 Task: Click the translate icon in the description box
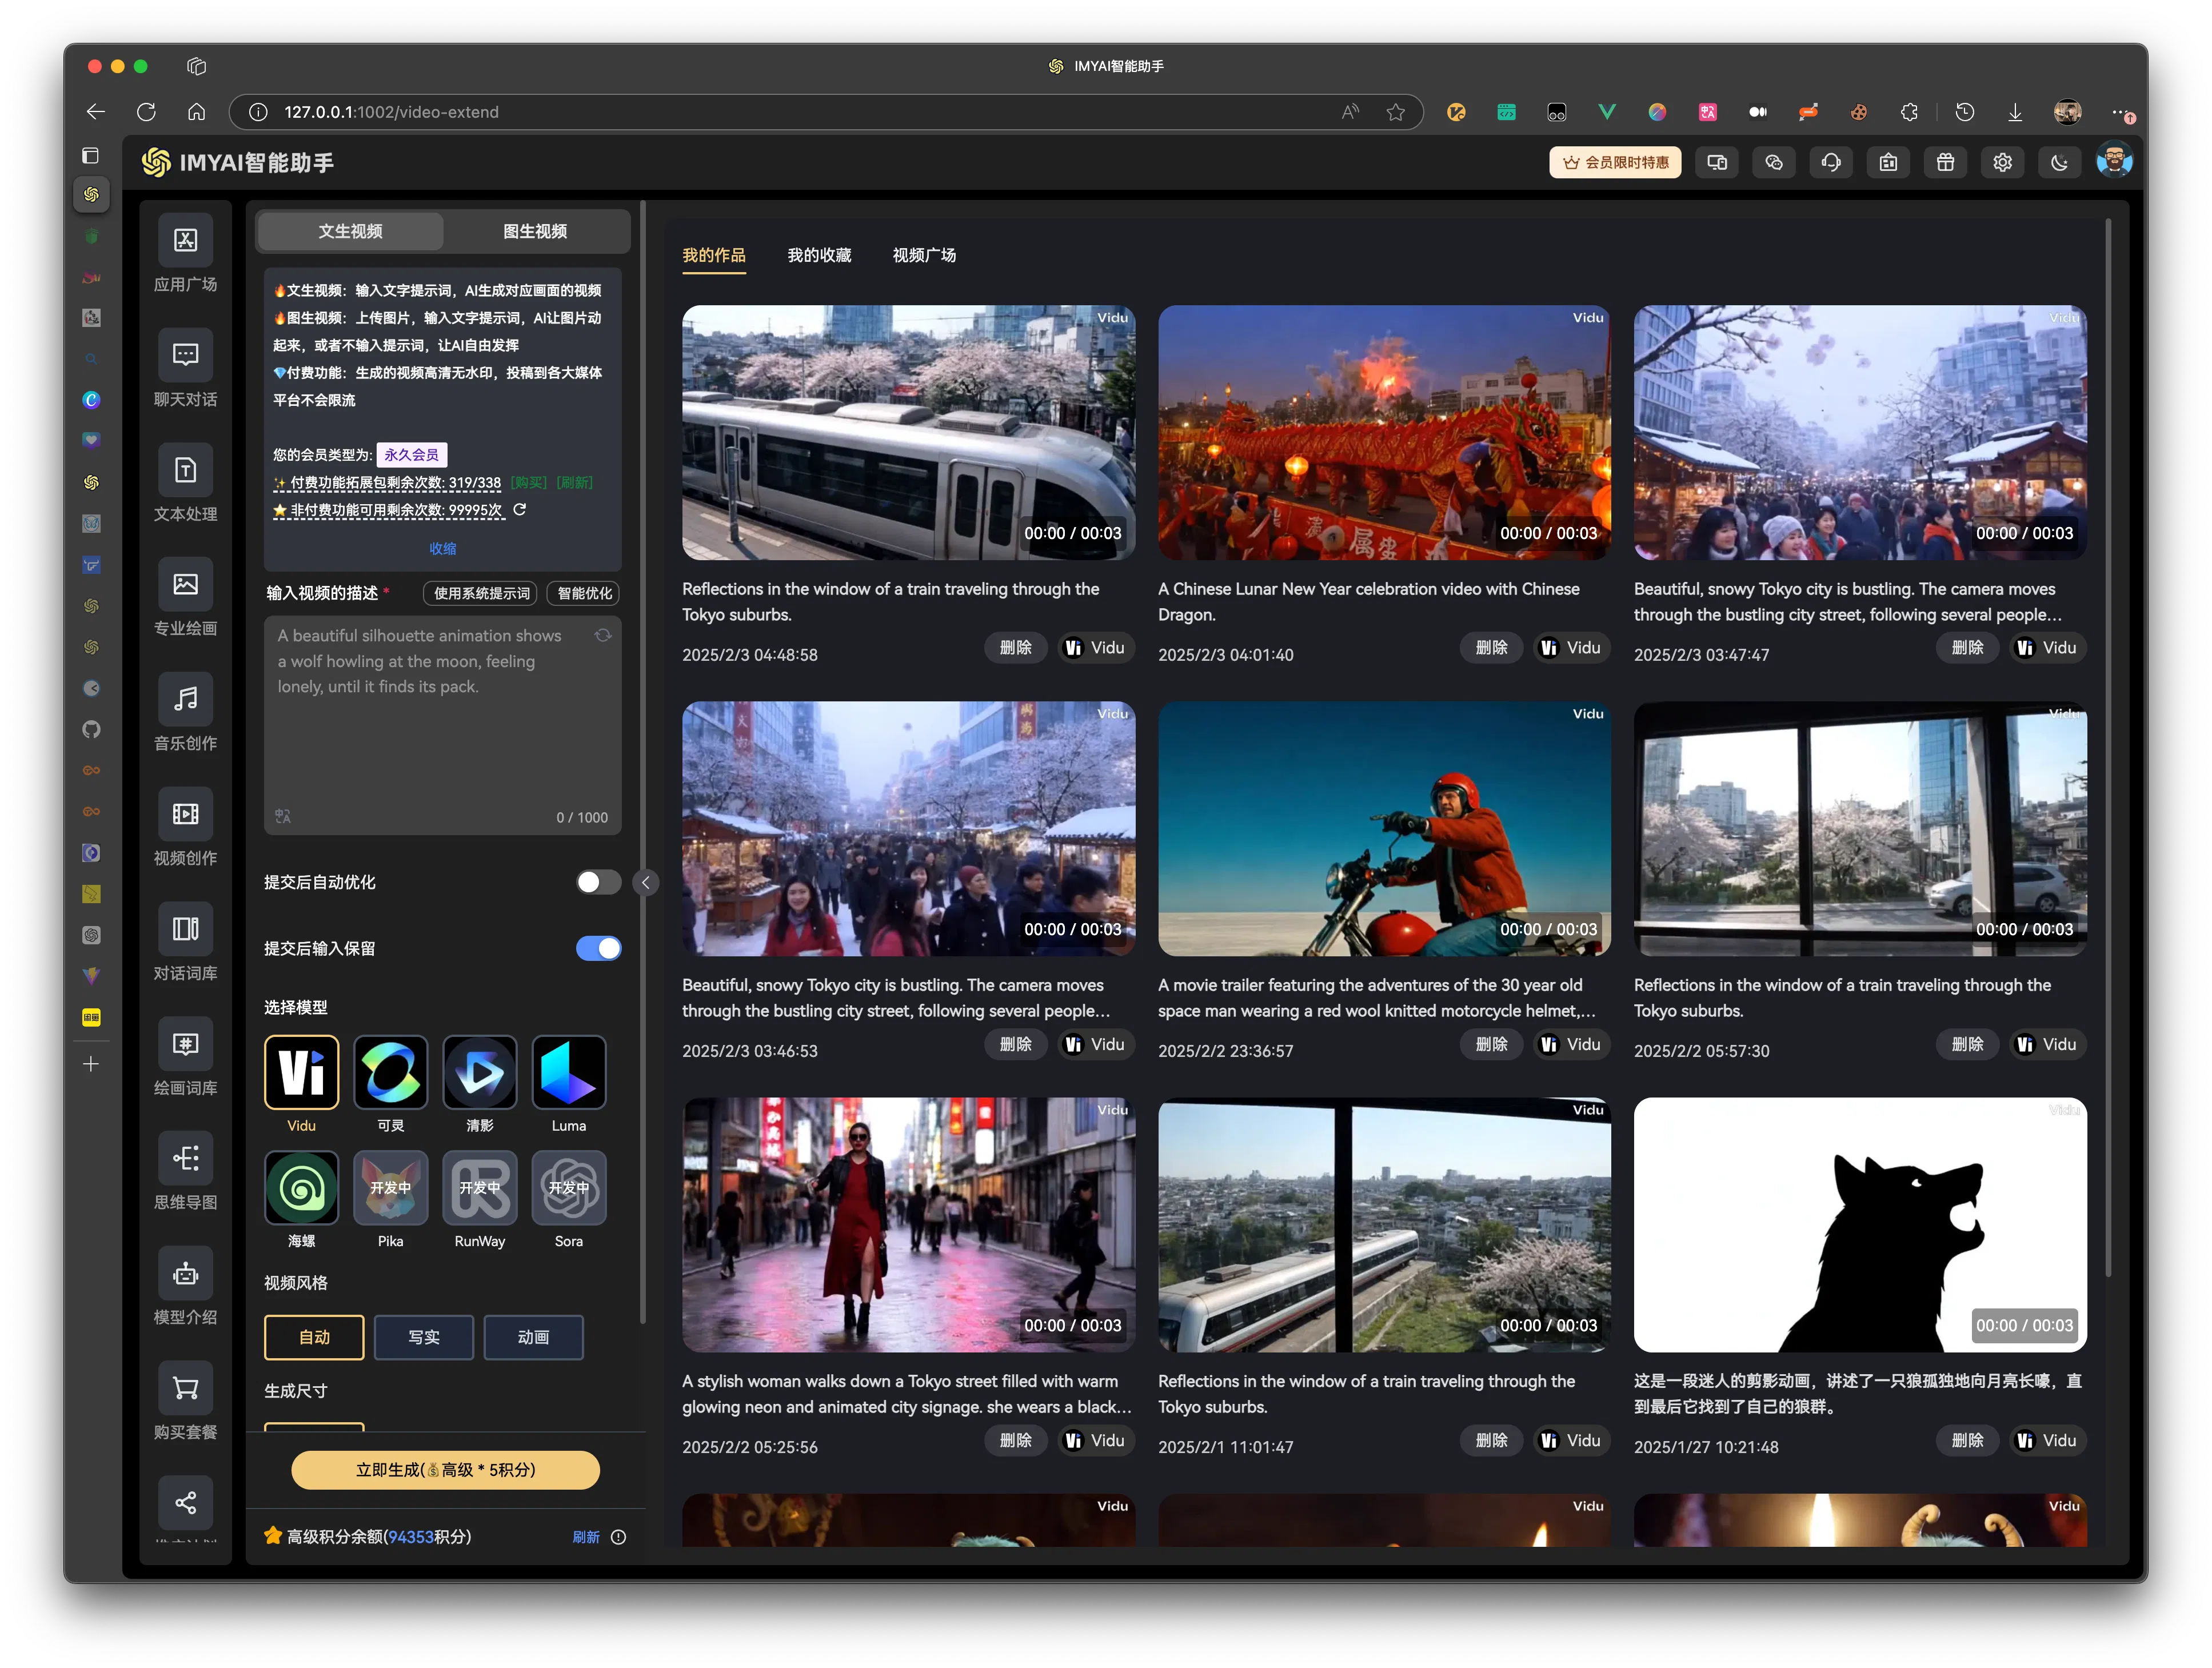point(283,816)
